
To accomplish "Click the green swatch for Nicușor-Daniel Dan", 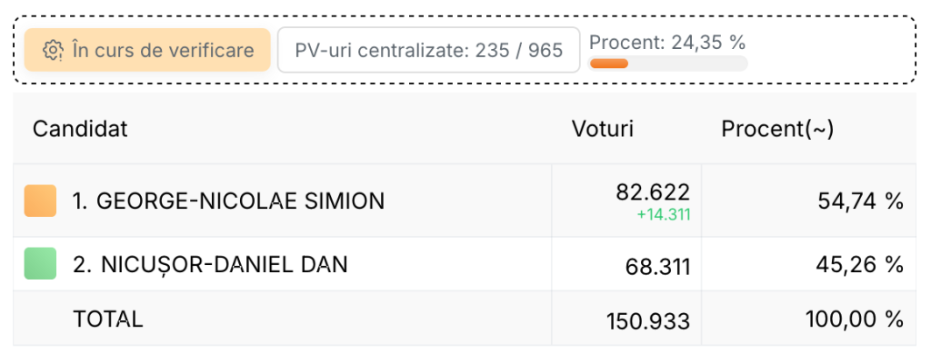I will 40,263.
